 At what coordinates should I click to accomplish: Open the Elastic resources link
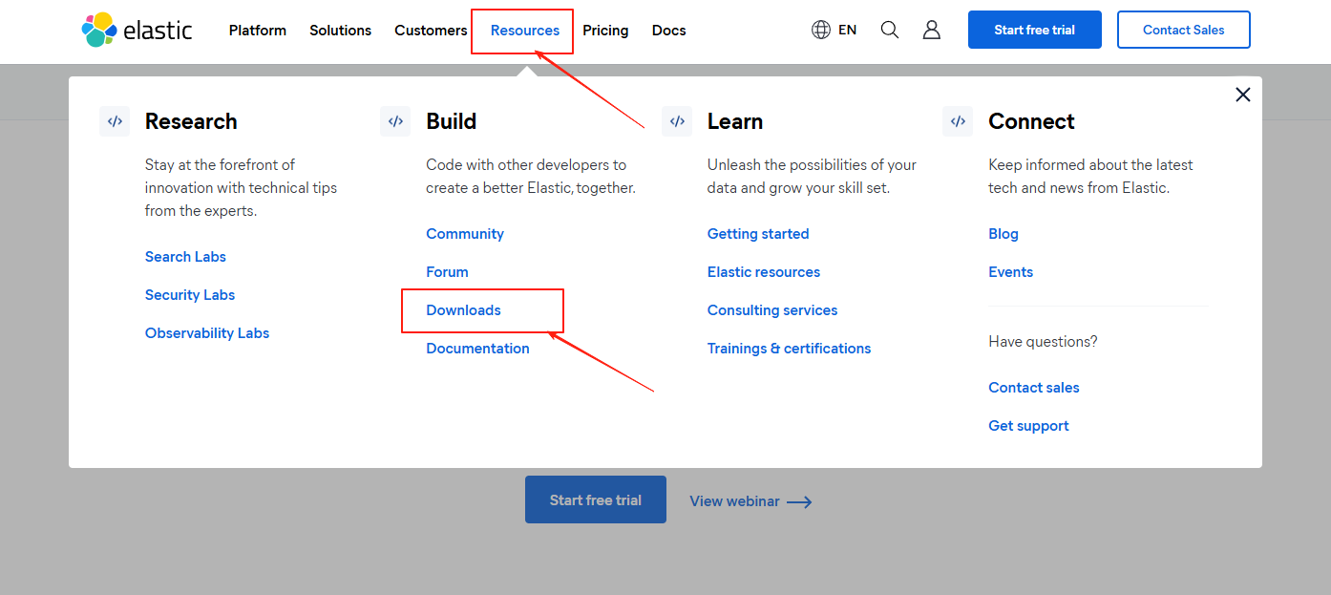pos(764,272)
